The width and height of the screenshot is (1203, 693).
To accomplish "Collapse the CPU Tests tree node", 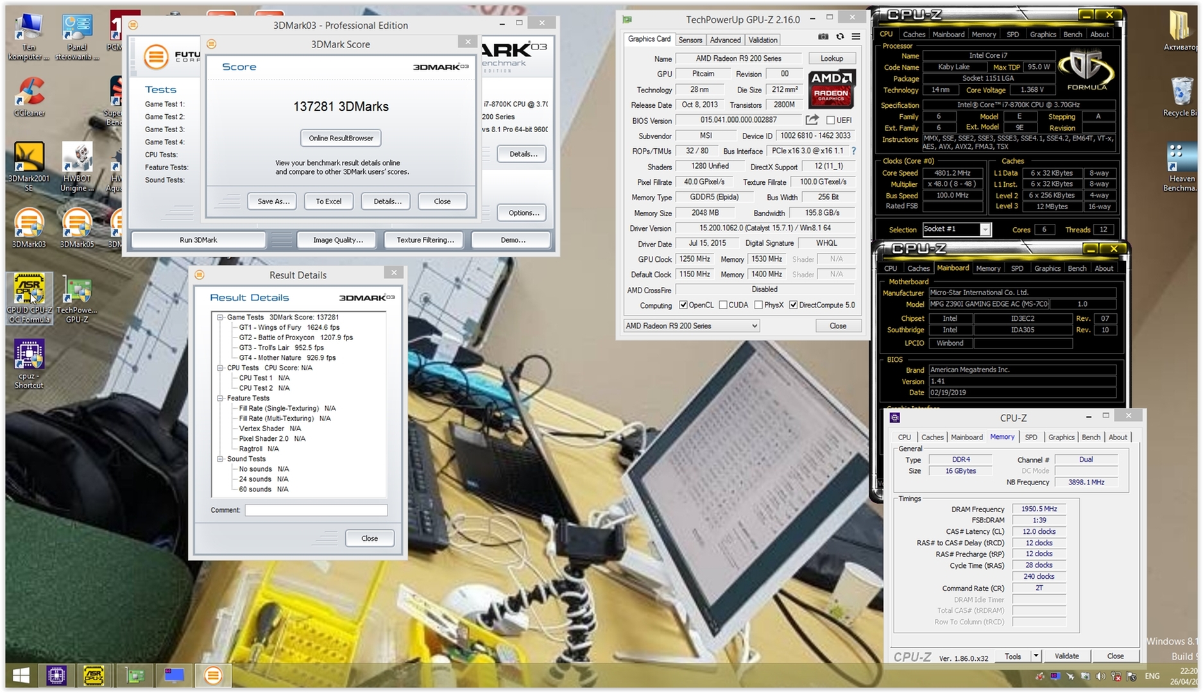I will [x=220, y=368].
